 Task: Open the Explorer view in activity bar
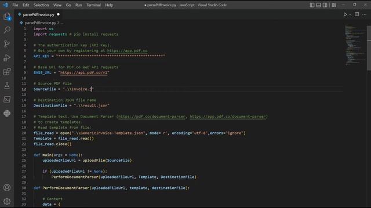click(x=7, y=16)
